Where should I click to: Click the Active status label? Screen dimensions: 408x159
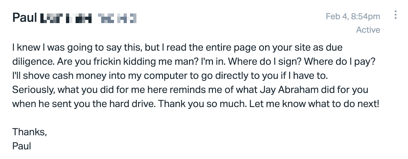tap(368, 30)
